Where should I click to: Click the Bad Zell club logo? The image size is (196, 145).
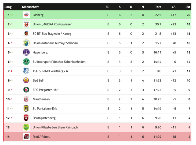click(x=26, y=80)
